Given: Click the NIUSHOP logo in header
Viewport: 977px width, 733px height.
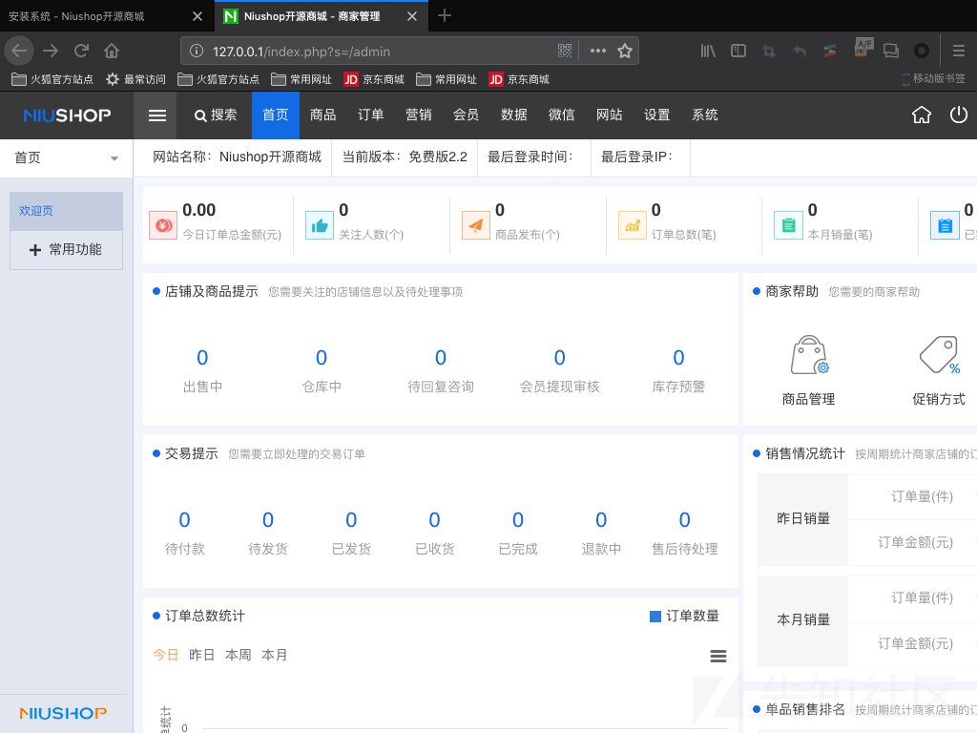Looking at the screenshot, I should pyautogui.click(x=67, y=115).
